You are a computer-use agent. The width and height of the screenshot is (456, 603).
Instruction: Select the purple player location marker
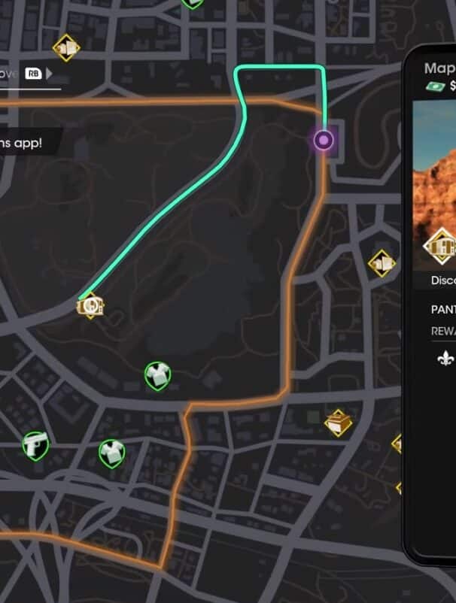click(324, 140)
